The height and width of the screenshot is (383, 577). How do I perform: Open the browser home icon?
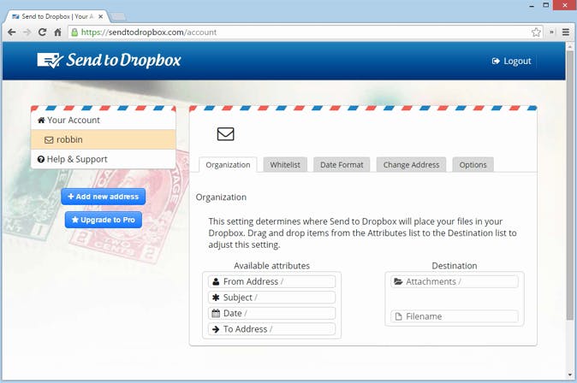point(57,32)
